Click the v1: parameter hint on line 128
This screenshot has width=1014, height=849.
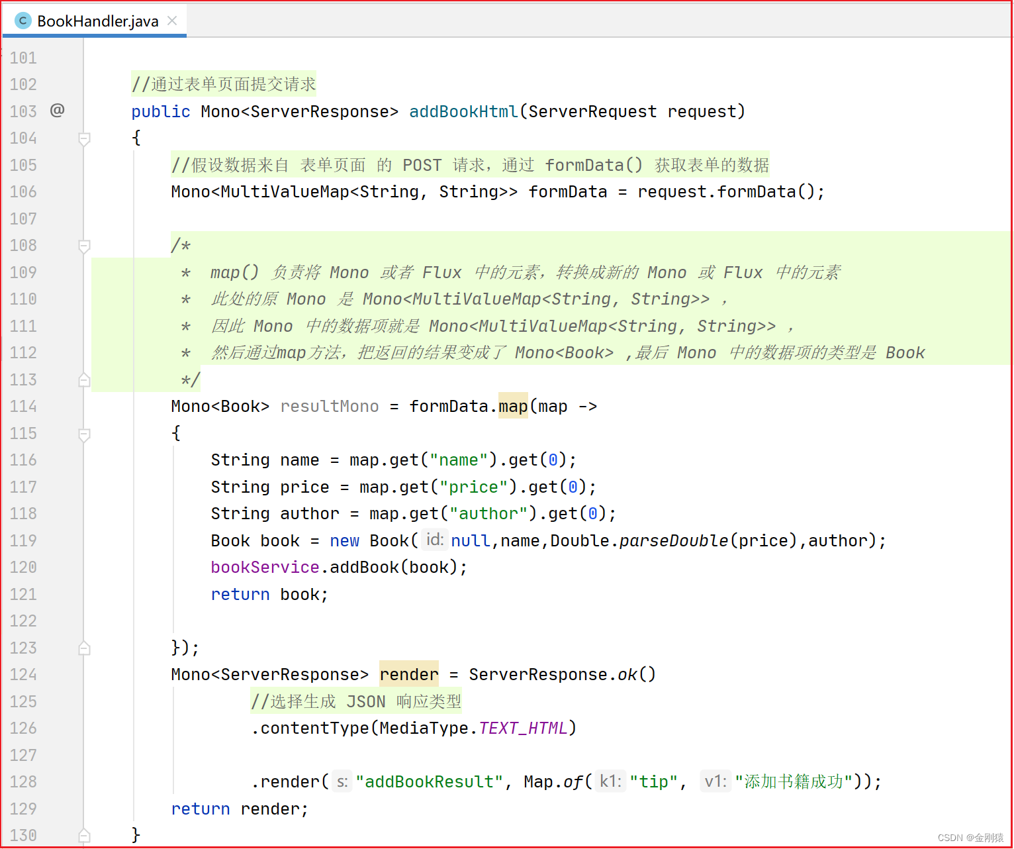pyautogui.click(x=715, y=781)
